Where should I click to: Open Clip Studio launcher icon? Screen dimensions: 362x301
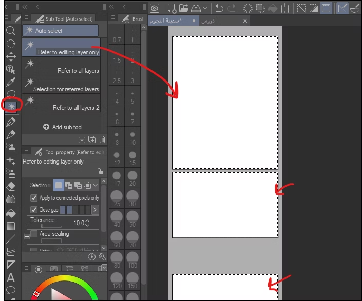click(x=155, y=9)
